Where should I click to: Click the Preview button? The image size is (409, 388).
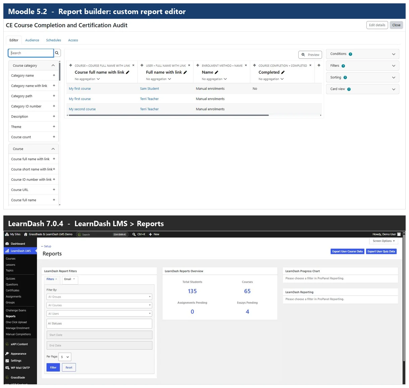(310, 55)
